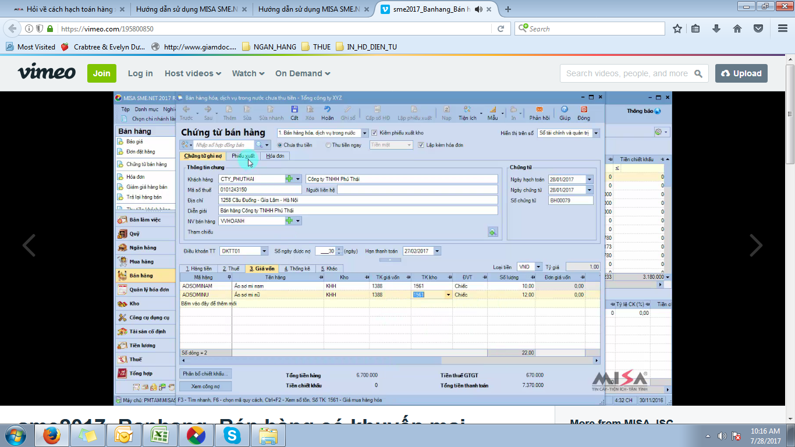Click Firefox icon in Windows taskbar
This screenshot has height=447, width=795.
52,435
